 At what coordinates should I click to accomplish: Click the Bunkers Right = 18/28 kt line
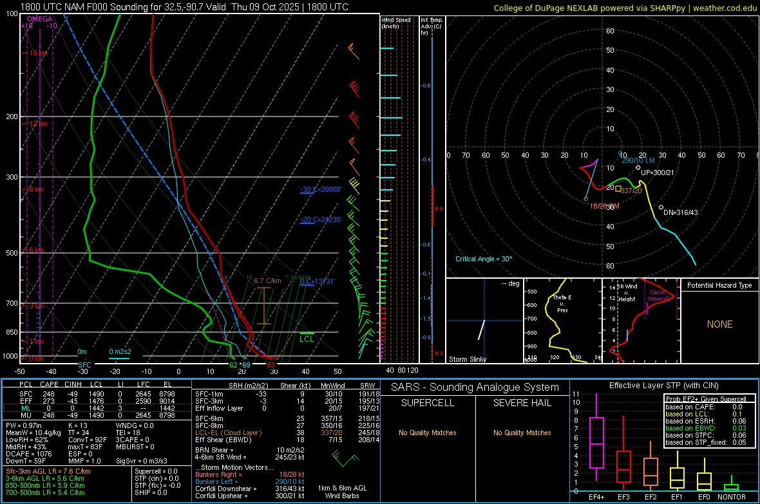pos(250,475)
